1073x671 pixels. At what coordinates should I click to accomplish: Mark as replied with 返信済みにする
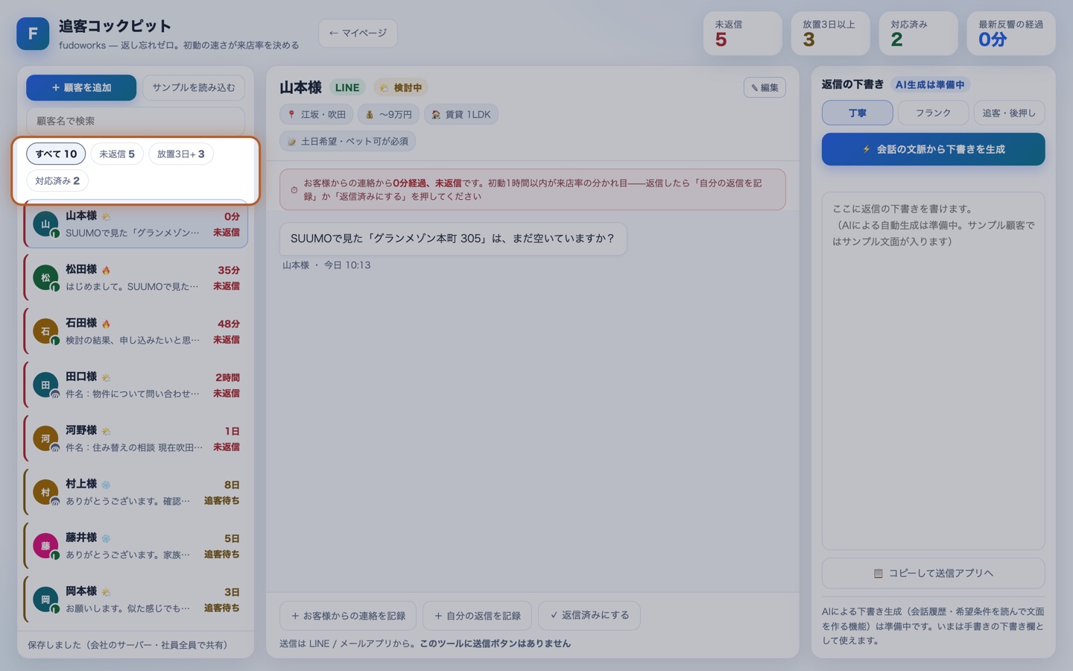(589, 615)
